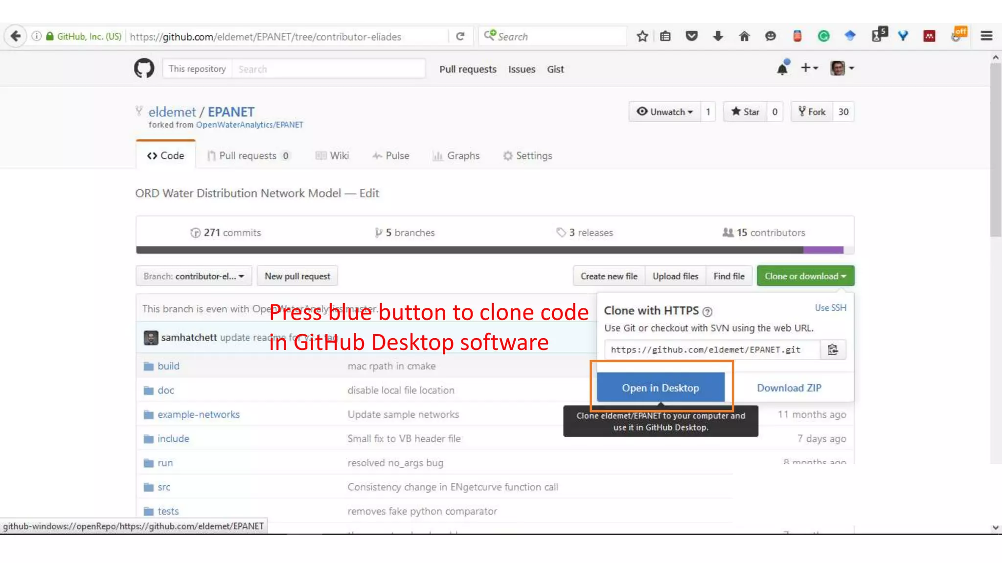
Task: Click Create new file
Action: [609, 276]
